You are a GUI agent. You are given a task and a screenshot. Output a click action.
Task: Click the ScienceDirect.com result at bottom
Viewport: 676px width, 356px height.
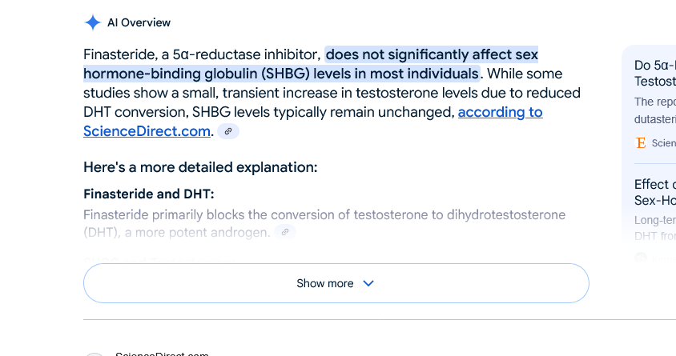(x=162, y=354)
